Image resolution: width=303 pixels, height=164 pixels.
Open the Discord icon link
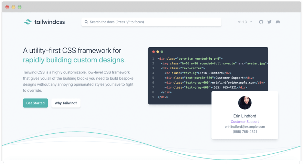(278, 22)
